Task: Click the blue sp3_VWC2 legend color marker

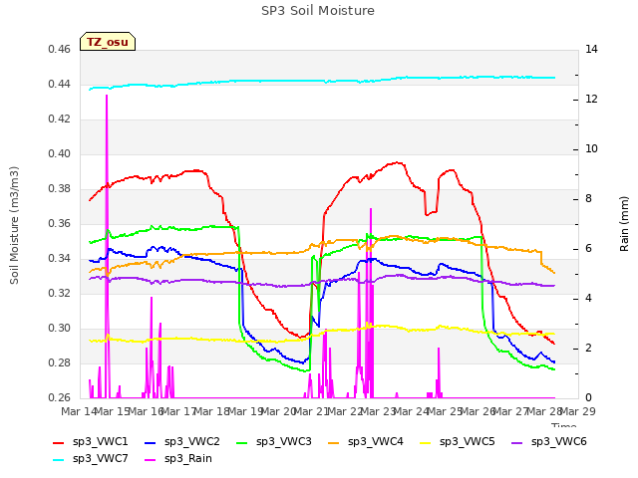Action: point(151,443)
